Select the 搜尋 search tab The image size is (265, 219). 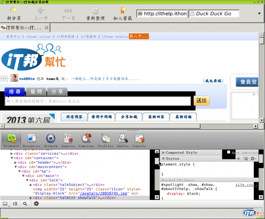(x=15, y=92)
